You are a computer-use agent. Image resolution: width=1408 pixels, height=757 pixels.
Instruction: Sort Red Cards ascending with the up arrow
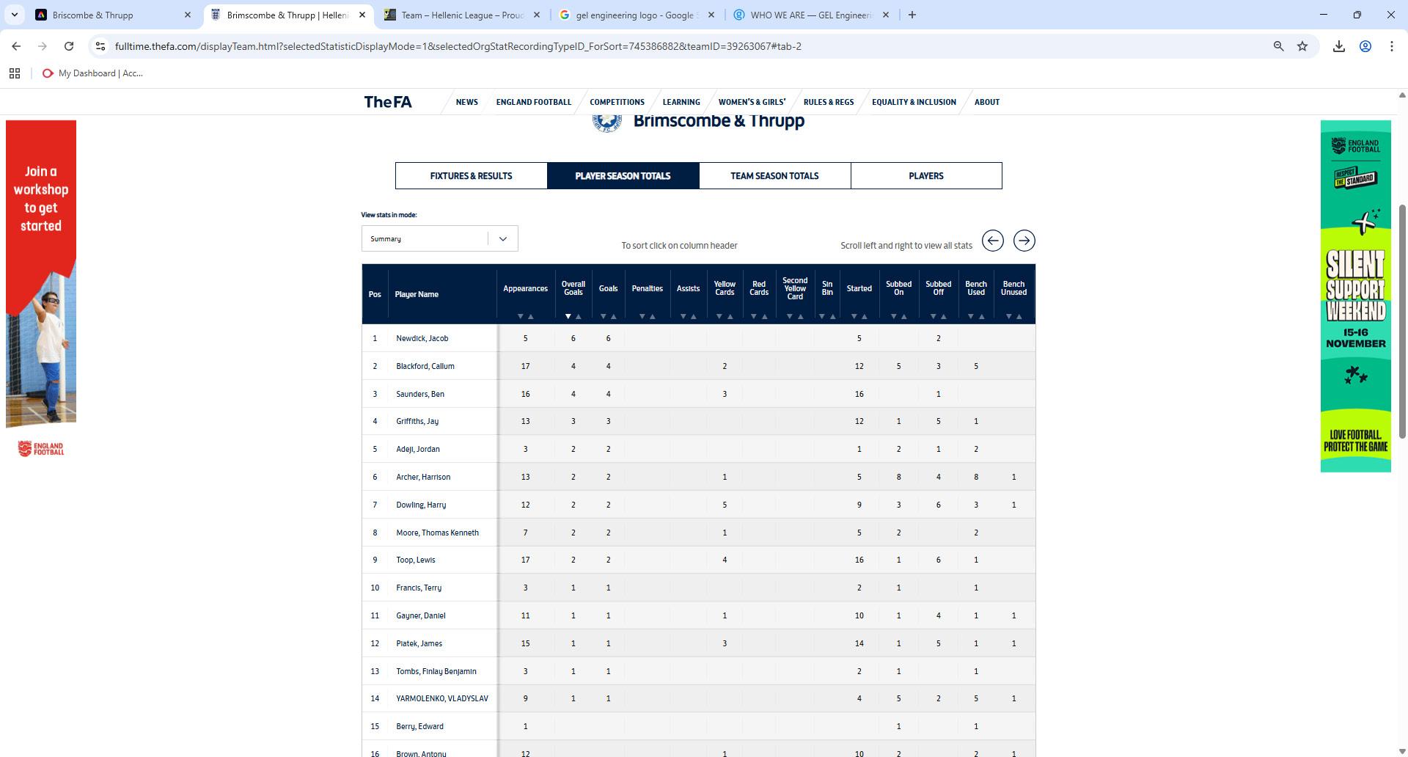tap(764, 317)
